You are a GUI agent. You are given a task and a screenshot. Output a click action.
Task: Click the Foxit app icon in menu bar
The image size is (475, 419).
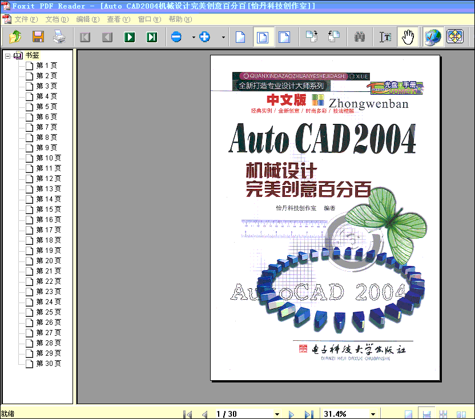point(7,19)
